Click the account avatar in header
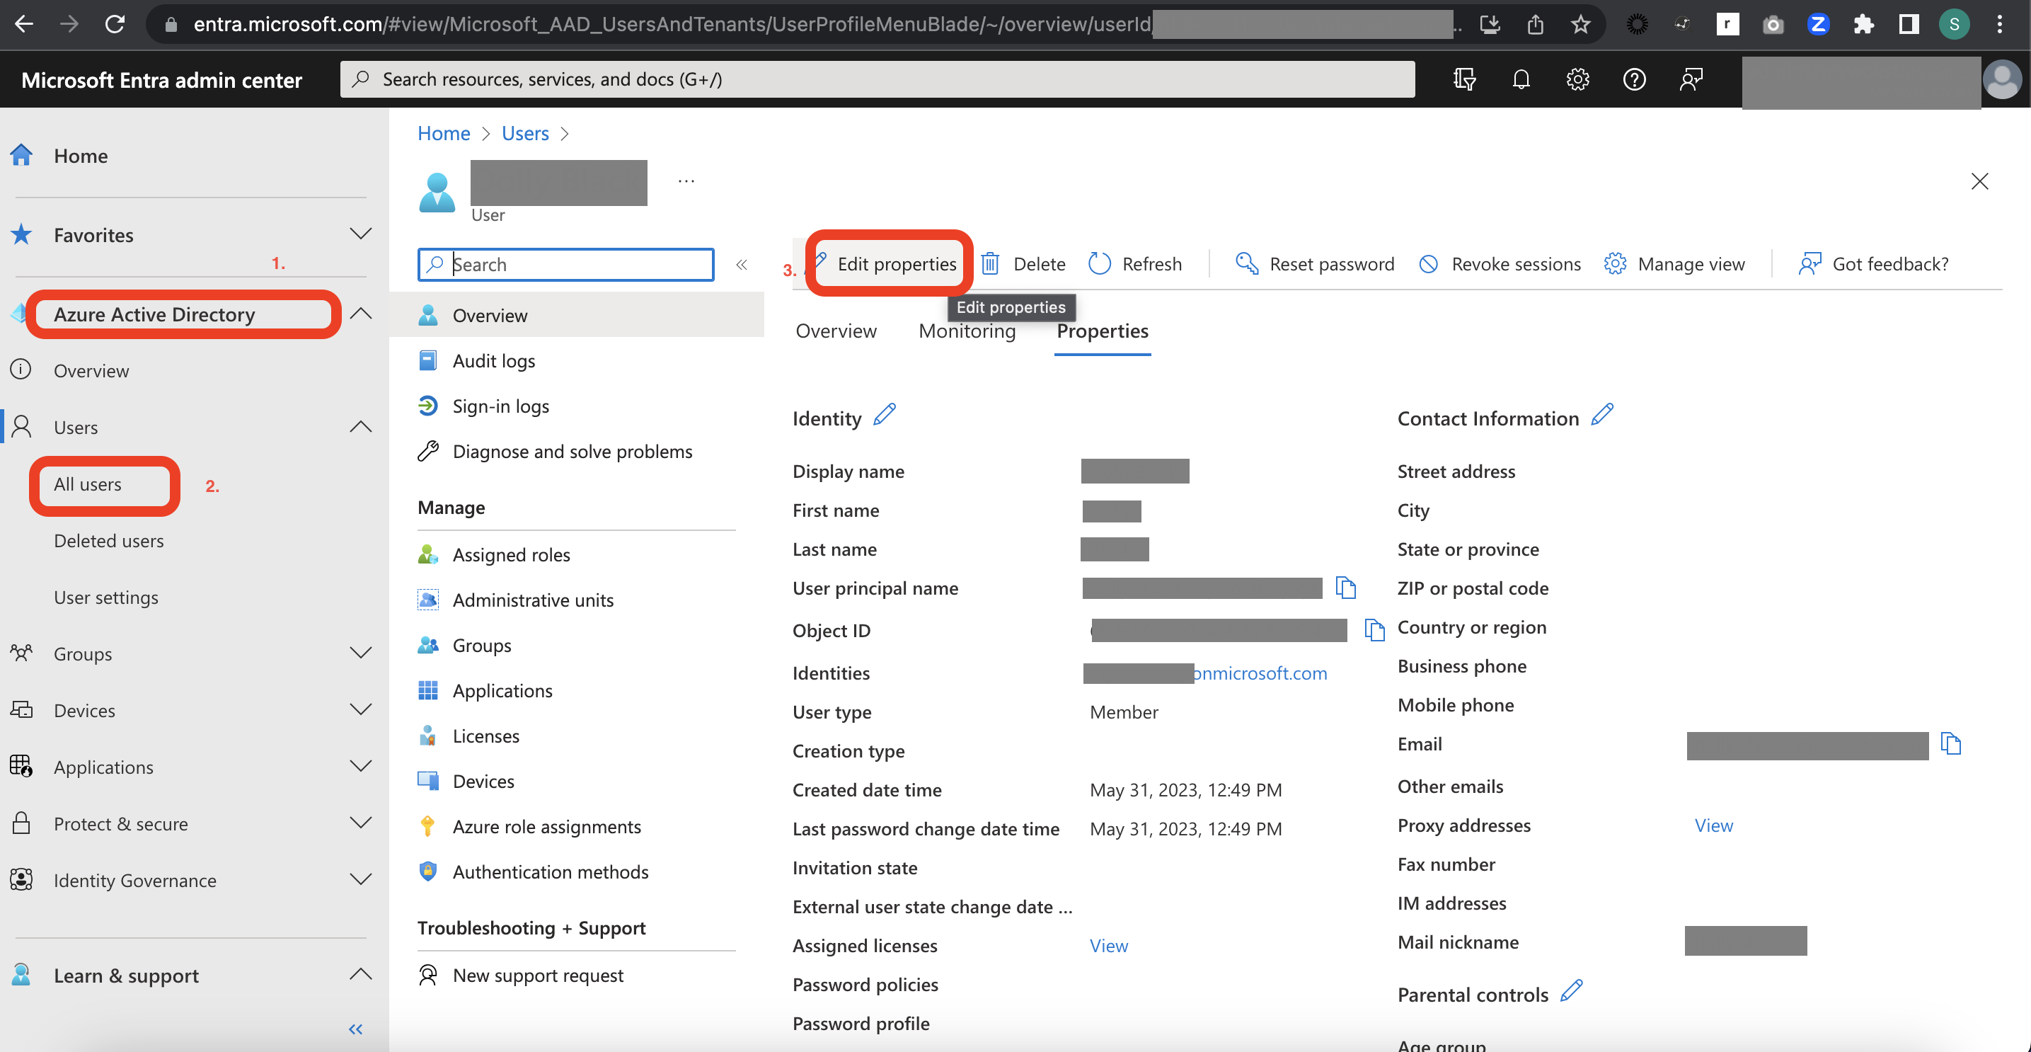Viewport: 2031px width, 1052px height. [x=2003, y=80]
